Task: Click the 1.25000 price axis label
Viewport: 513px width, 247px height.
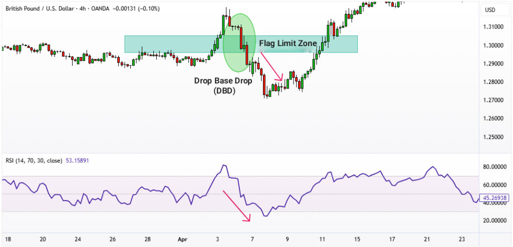Action: [x=493, y=137]
